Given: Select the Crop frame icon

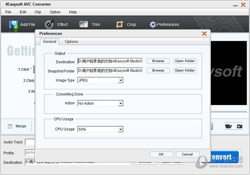Looking at the screenshot, I should (120, 25).
